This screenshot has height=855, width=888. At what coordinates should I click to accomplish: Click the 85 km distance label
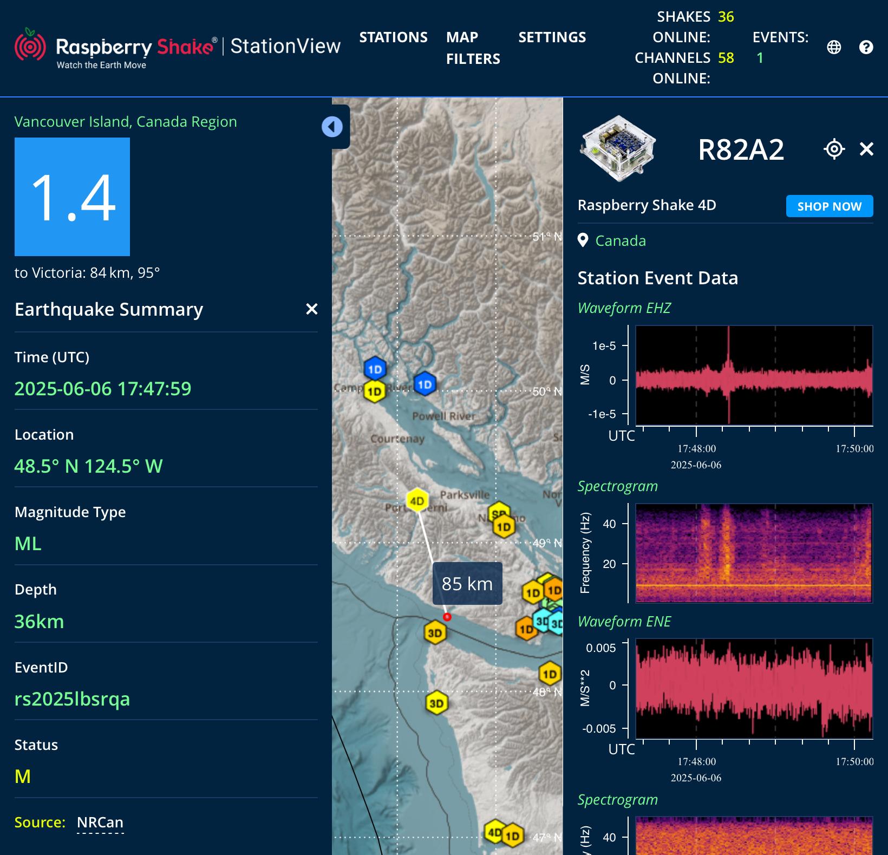(467, 583)
